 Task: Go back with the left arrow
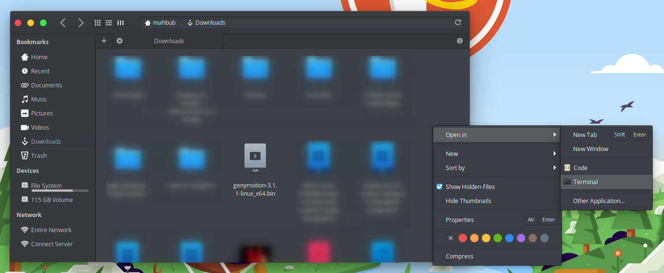[63, 23]
